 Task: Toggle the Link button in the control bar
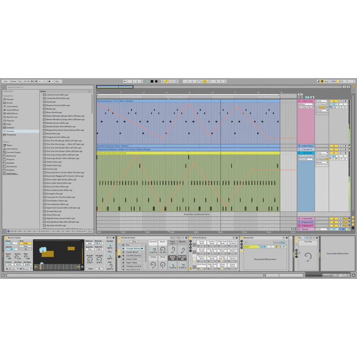tap(5, 82)
